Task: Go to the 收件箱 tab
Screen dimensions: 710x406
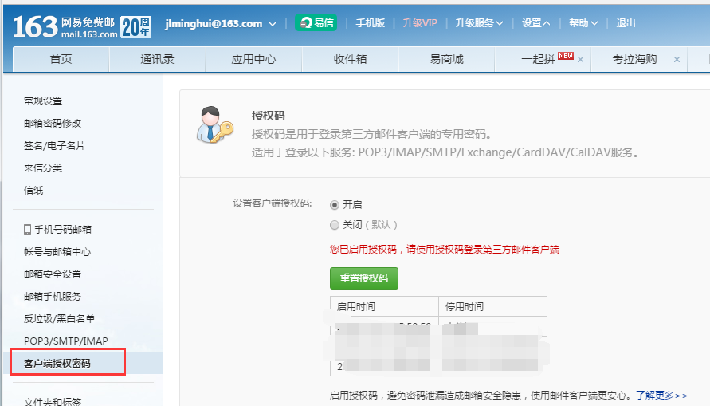Action: click(x=350, y=59)
